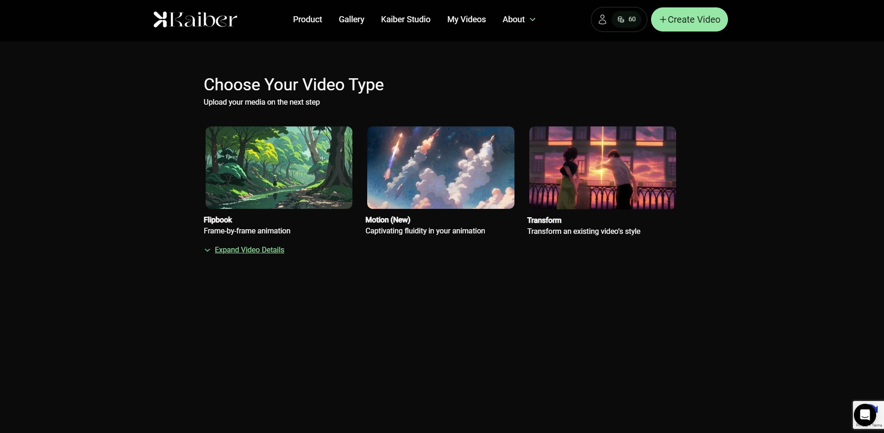The width and height of the screenshot is (884, 433).
Task: Click the plus icon in Create Video
Action: tap(663, 19)
